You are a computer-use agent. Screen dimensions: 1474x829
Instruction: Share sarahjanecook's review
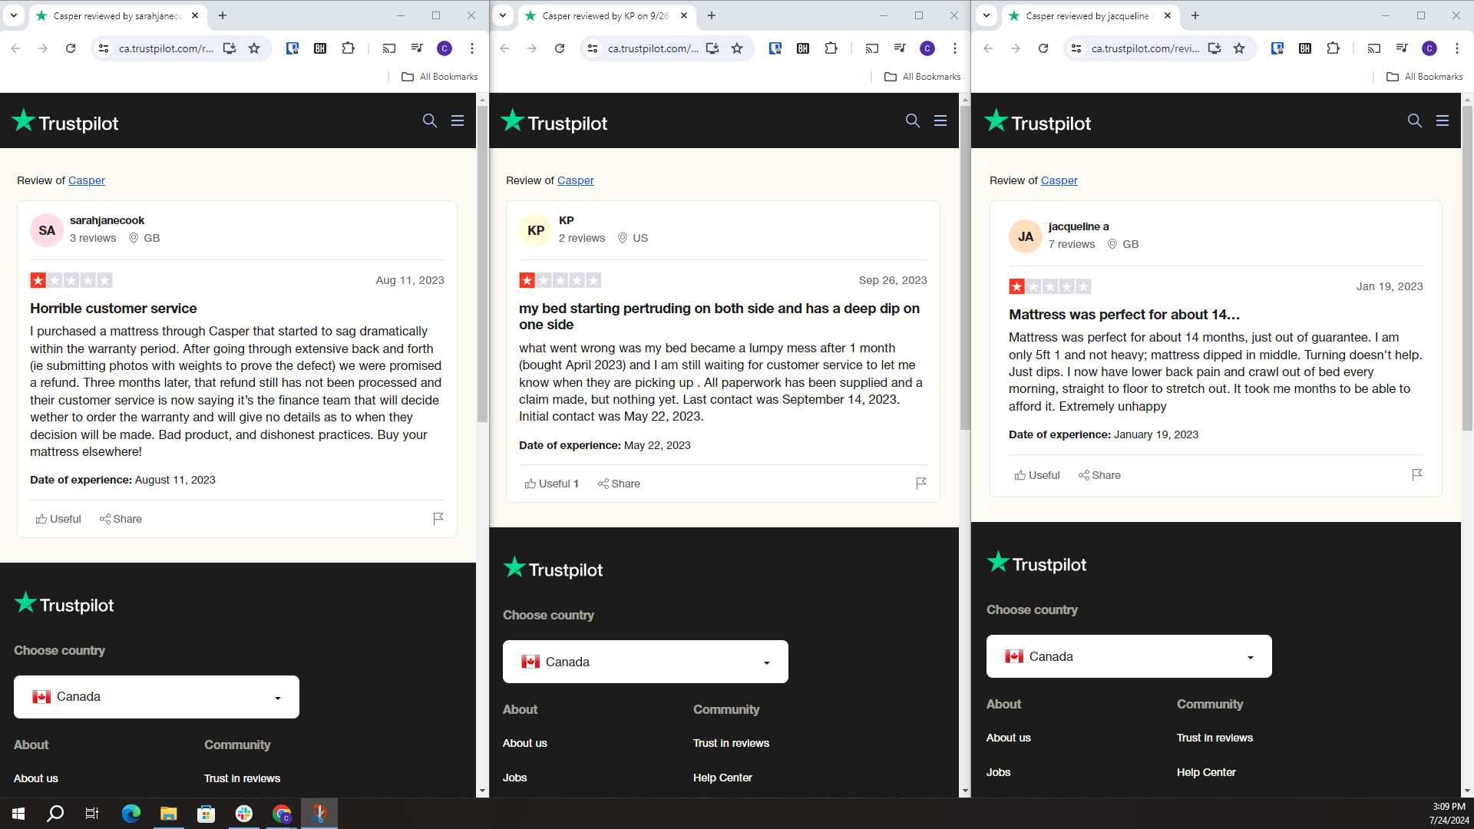coord(121,519)
